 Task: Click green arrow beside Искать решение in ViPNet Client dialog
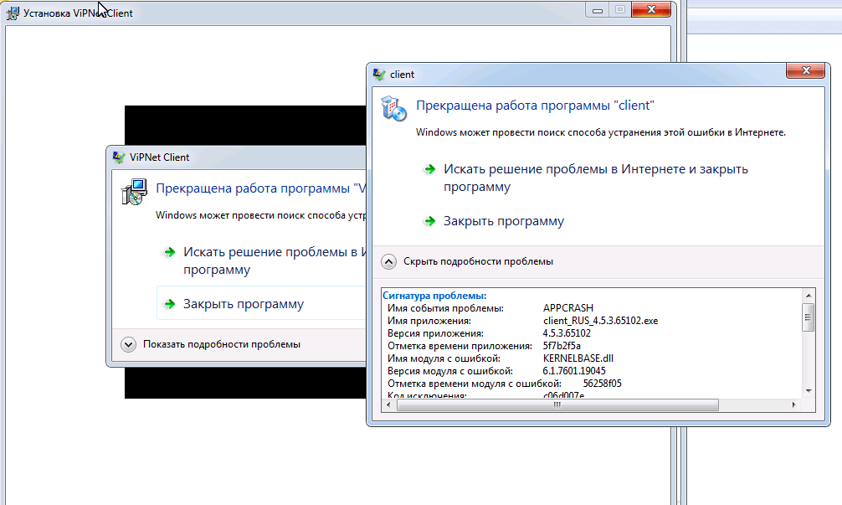[170, 253]
